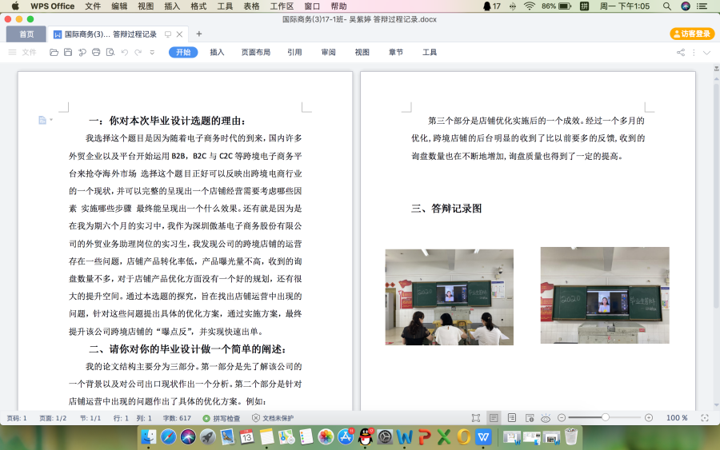Open the 格式 menu in menu bar
Viewport: 720px width, 450px height.
tap(198, 6)
